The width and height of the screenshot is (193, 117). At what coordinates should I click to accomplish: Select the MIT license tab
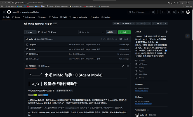(44, 66)
